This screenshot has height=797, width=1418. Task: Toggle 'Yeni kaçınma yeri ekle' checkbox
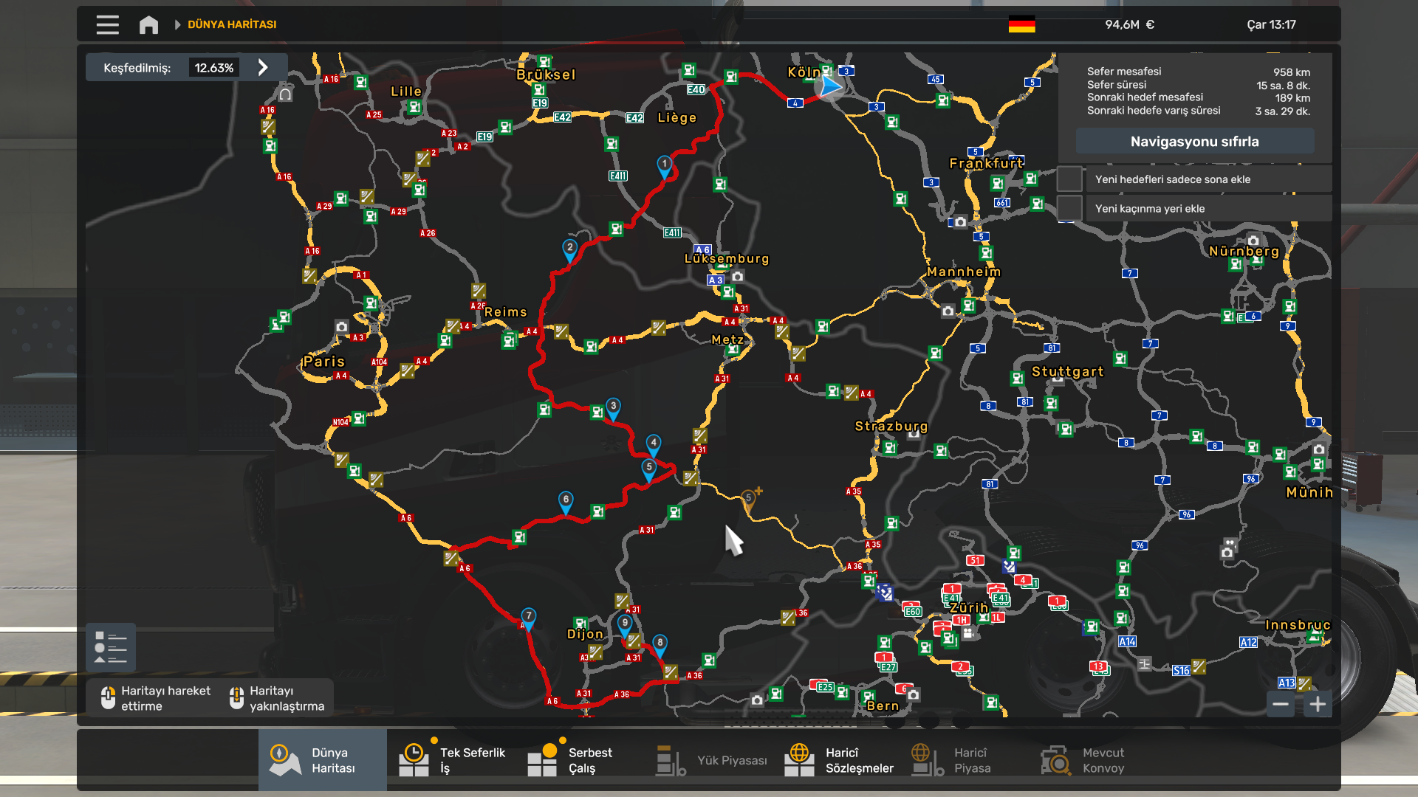click(1069, 209)
